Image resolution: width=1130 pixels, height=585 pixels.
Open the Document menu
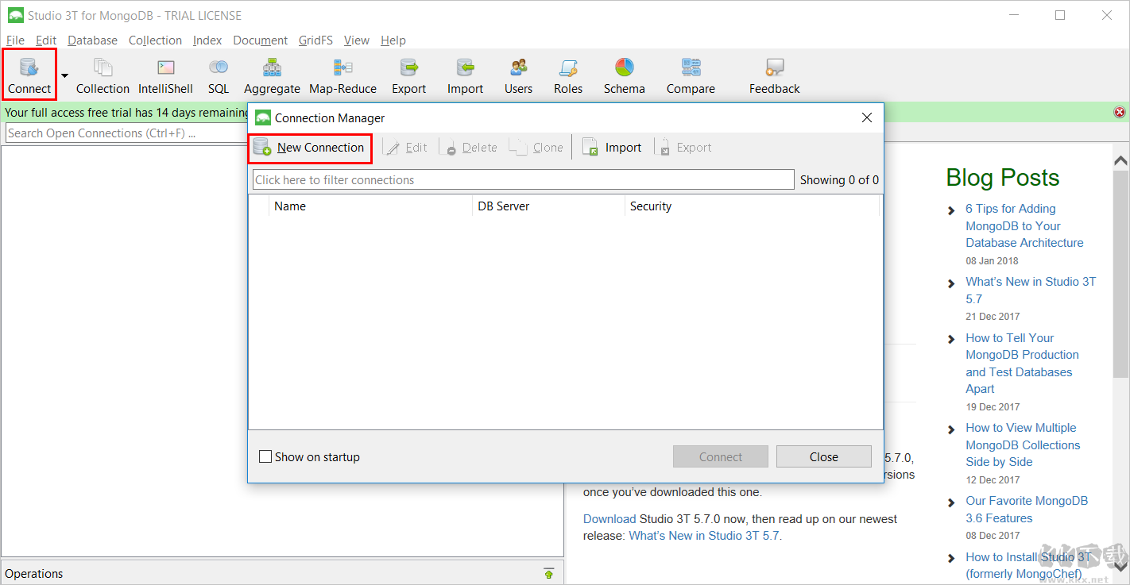click(260, 40)
